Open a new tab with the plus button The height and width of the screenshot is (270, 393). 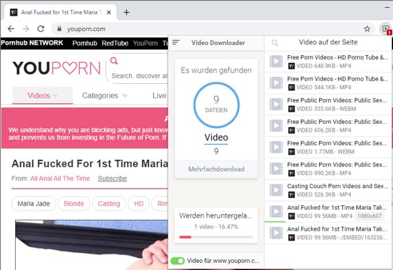[x=126, y=12]
